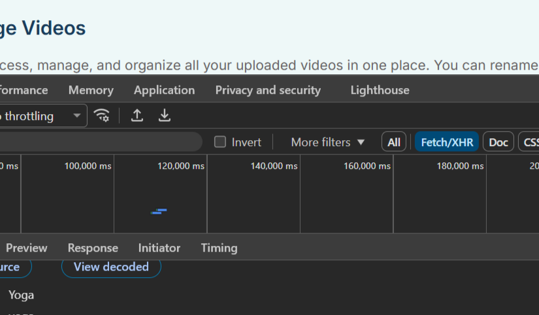This screenshot has width=539, height=315.
Task: Click the export HAR download icon
Action: tap(165, 115)
